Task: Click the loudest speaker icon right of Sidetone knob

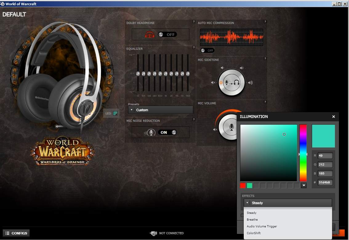Action: 250,82
